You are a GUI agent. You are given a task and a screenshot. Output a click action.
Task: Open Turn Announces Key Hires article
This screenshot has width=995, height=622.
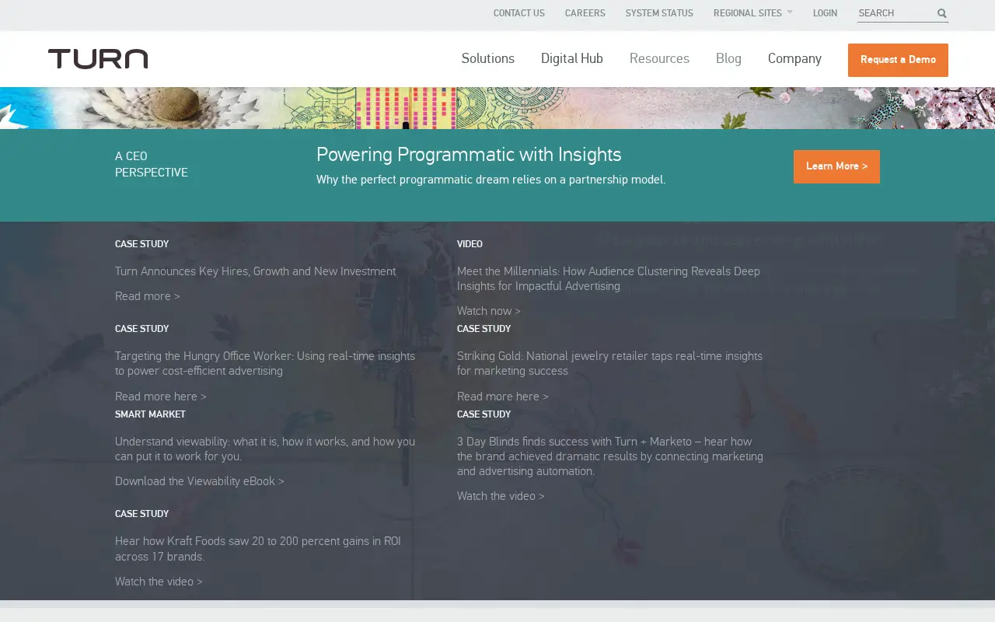(x=255, y=271)
